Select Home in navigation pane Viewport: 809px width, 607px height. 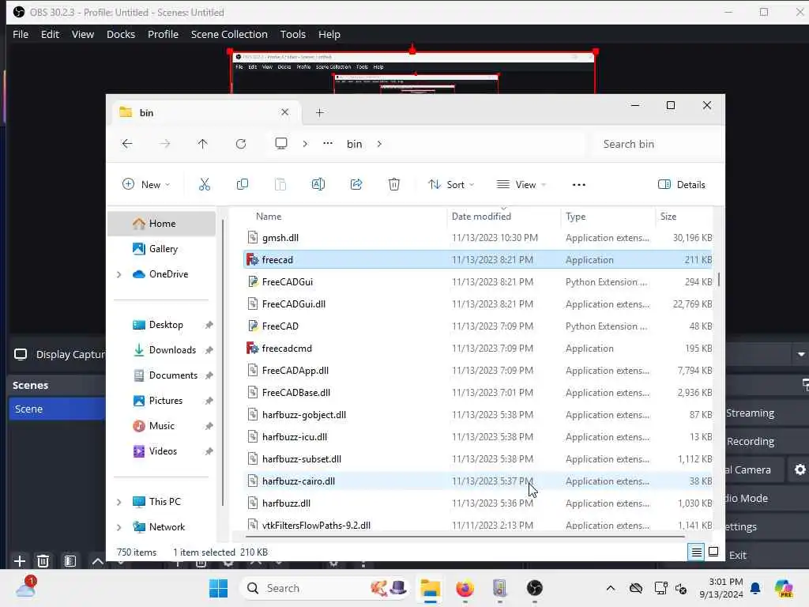point(162,224)
